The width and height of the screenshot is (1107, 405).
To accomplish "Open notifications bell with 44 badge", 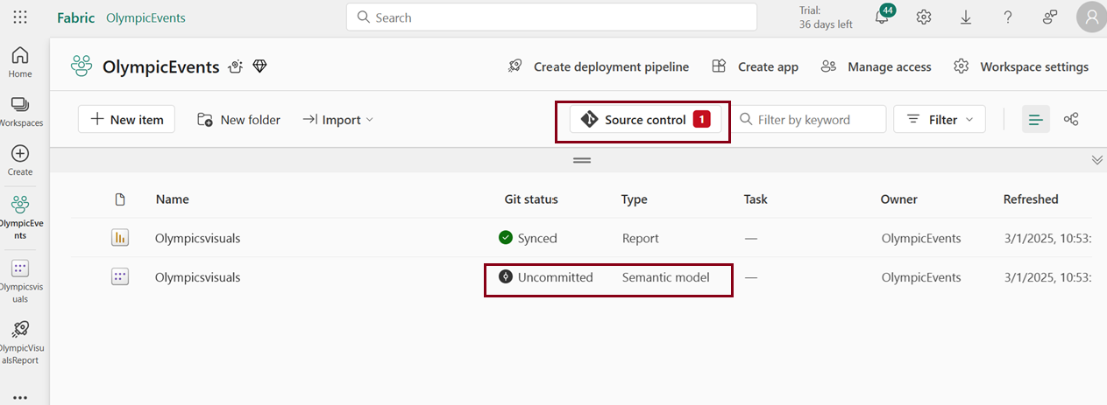I will 883,17.
